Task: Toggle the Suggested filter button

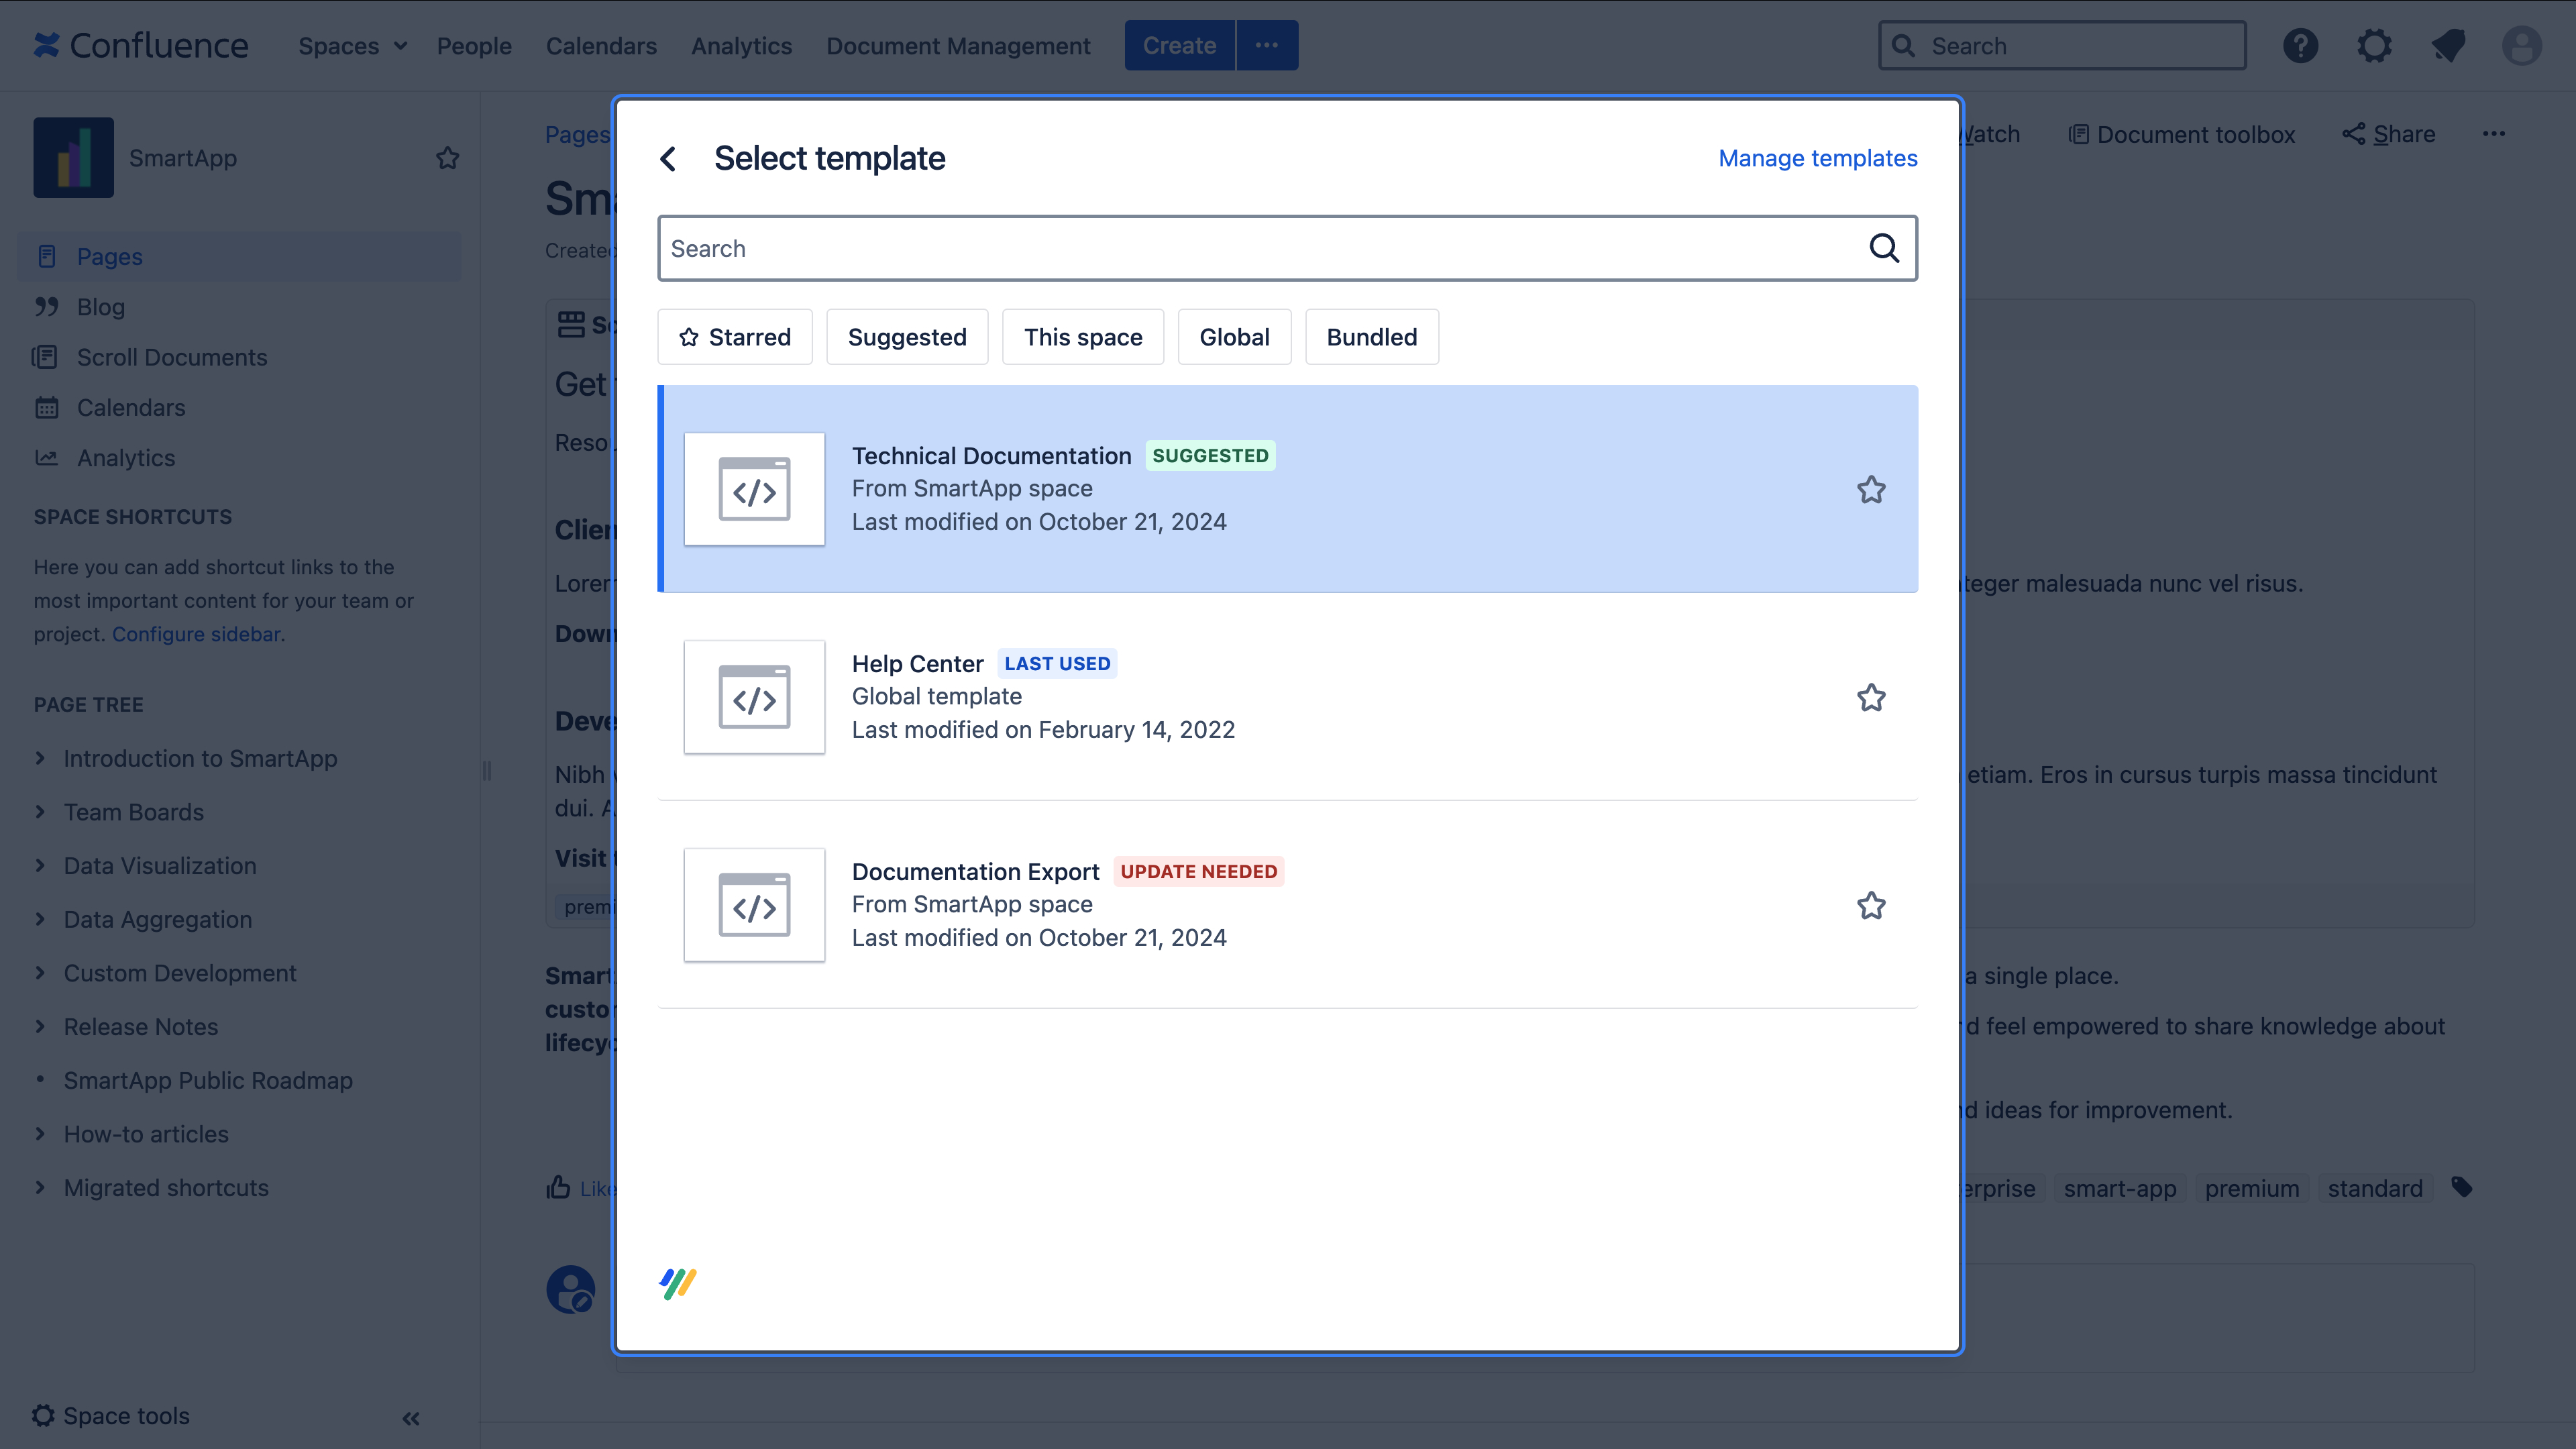Action: 906,336
